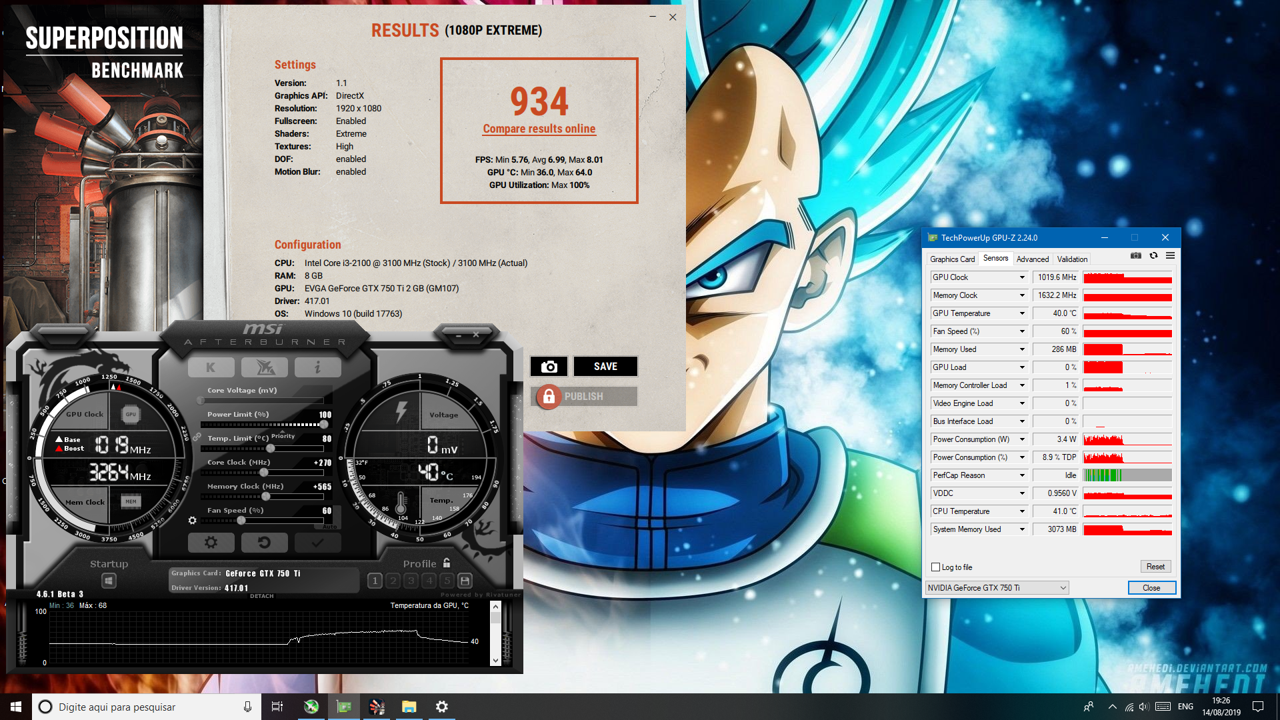Toggle Afterburner apply at Windows startup

109,581
